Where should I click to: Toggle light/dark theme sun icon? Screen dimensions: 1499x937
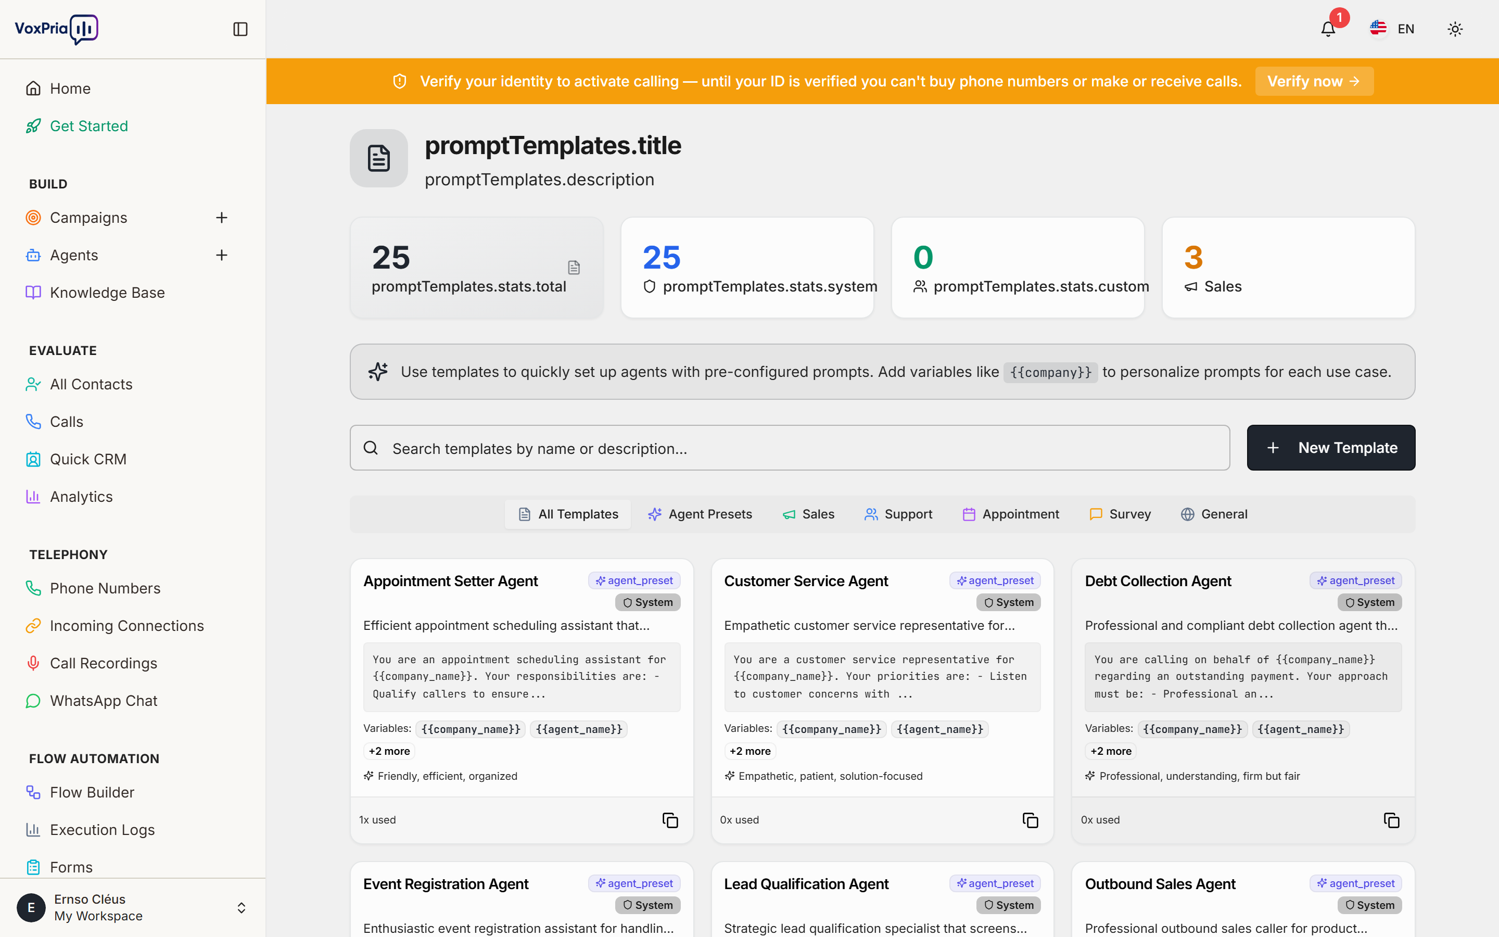(x=1455, y=29)
